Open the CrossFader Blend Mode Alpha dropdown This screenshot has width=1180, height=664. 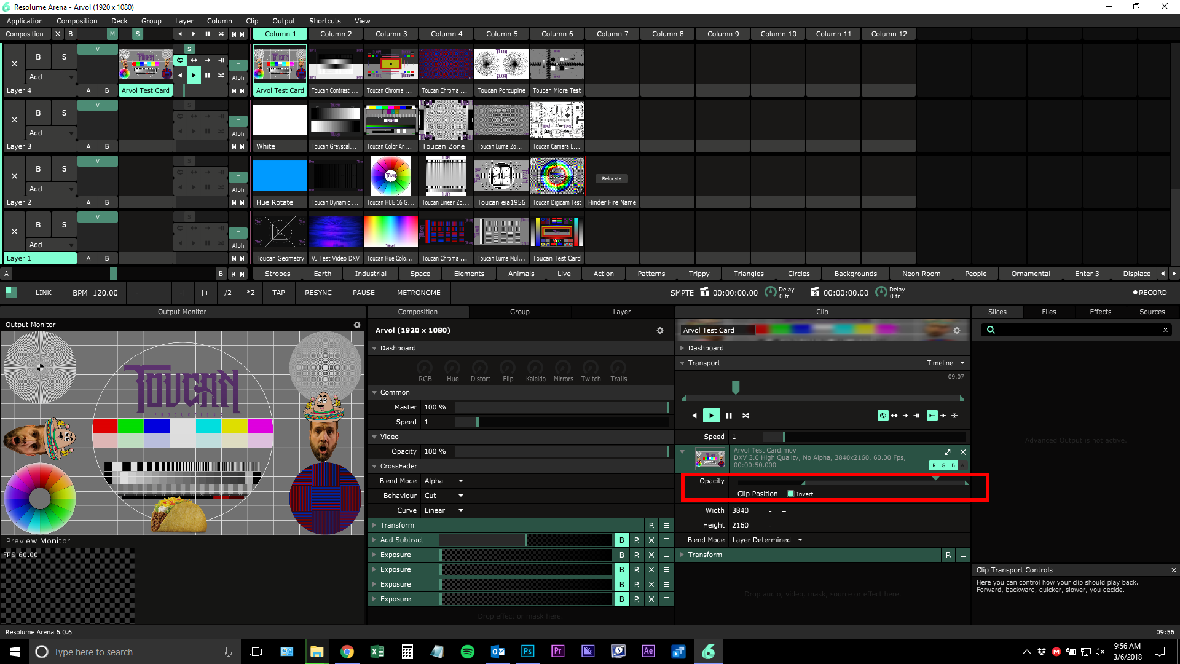point(444,481)
